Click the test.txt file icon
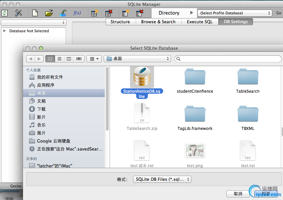Screen dimensions: 283x200 [248, 150]
